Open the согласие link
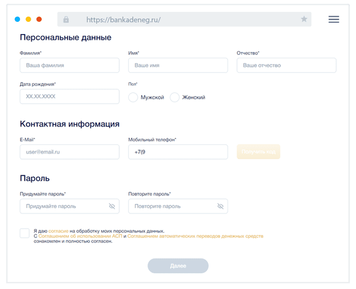Screen dimensions: 356x289 pos(58,231)
